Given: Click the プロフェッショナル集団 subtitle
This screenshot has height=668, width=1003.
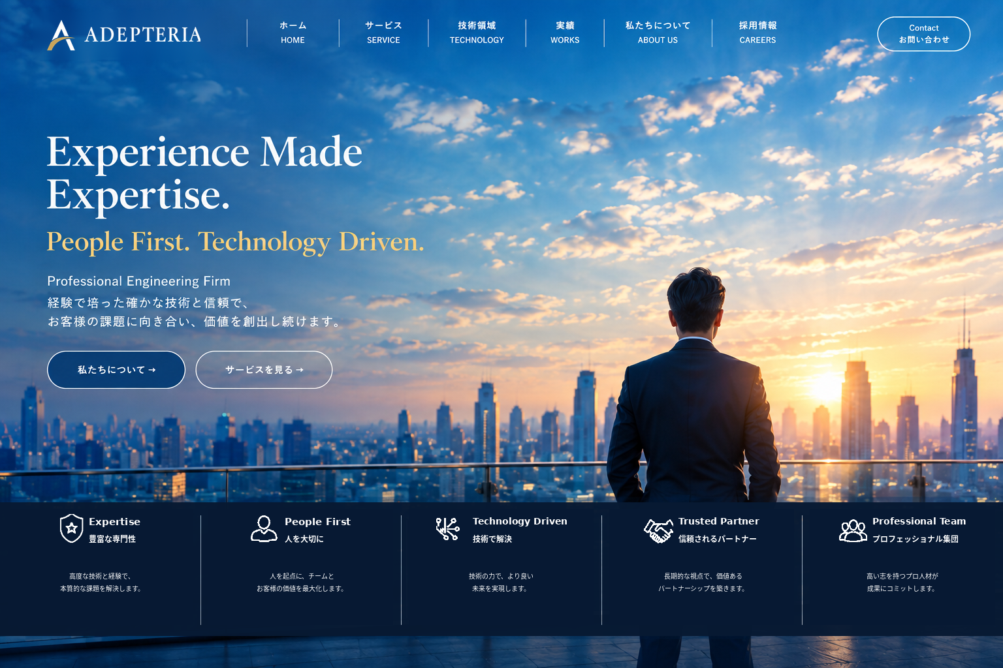Looking at the screenshot, I should [915, 539].
